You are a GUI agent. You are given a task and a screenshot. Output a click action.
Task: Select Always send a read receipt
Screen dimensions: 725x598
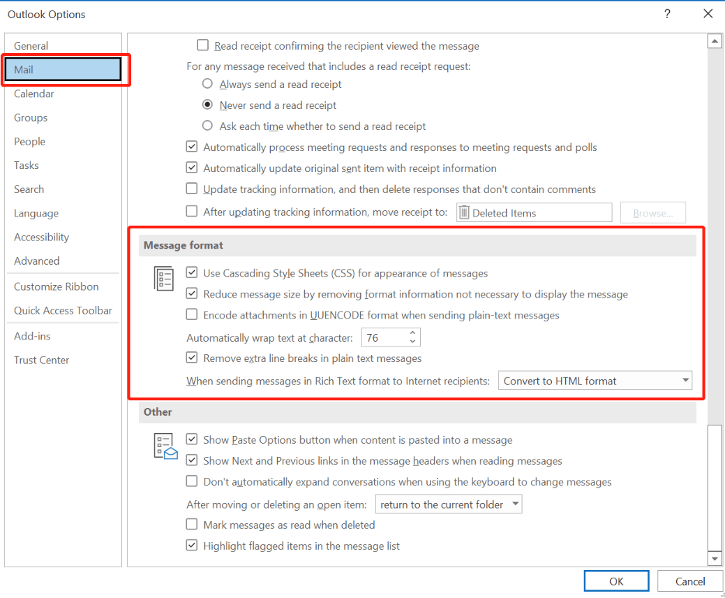(x=208, y=84)
